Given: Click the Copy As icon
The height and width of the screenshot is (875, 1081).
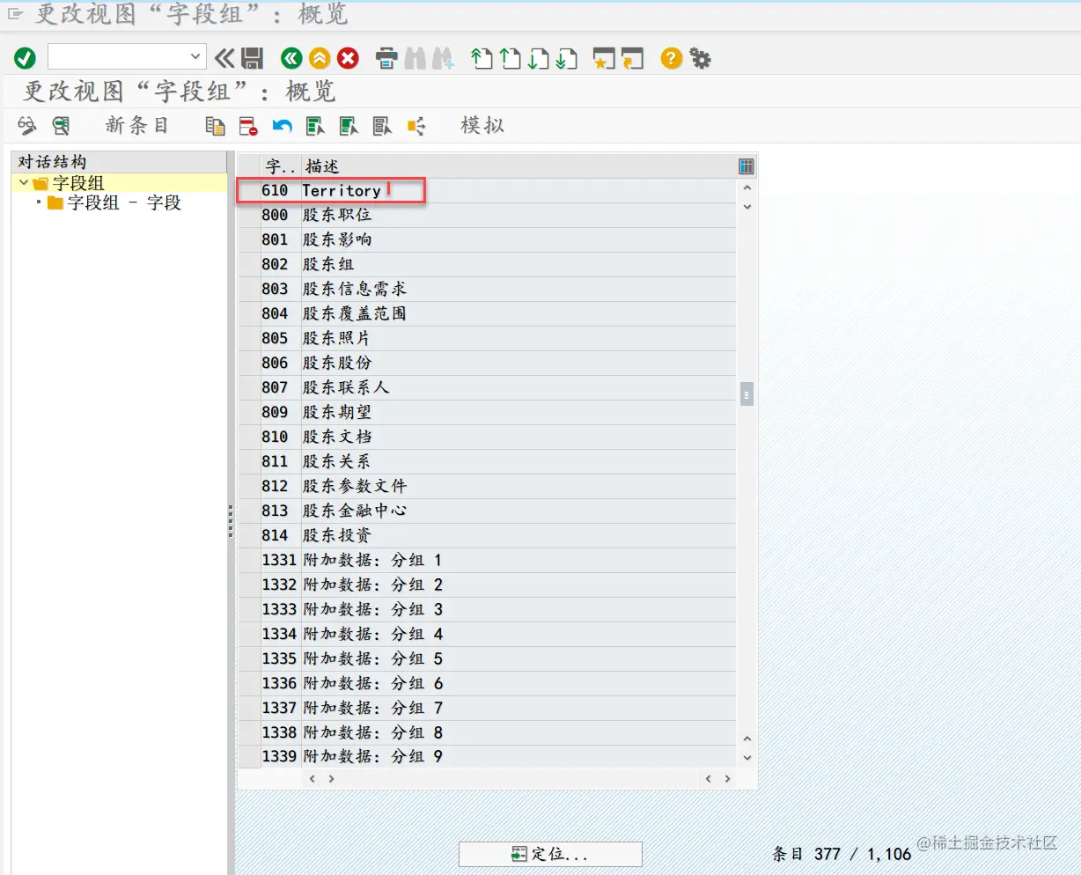Looking at the screenshot, I should tap(215, 126).
